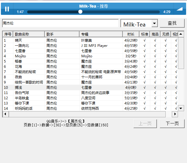
Task: Expand the Milk-Tea source dropdown arrow
Action: (x=155, y=23)
